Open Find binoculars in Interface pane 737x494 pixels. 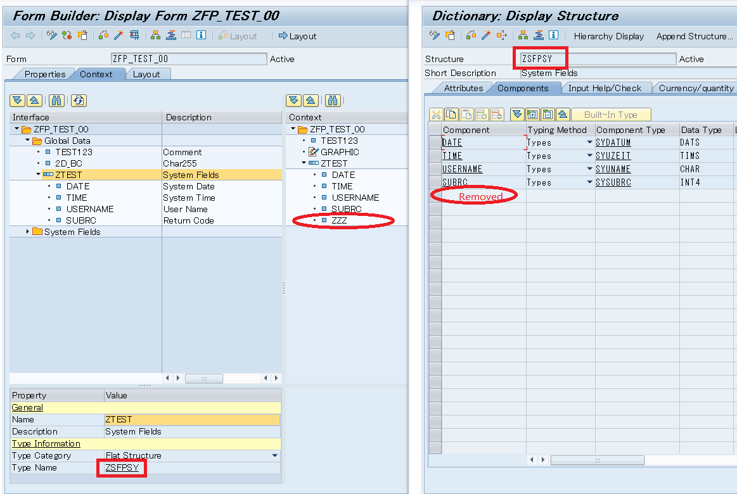56,101
